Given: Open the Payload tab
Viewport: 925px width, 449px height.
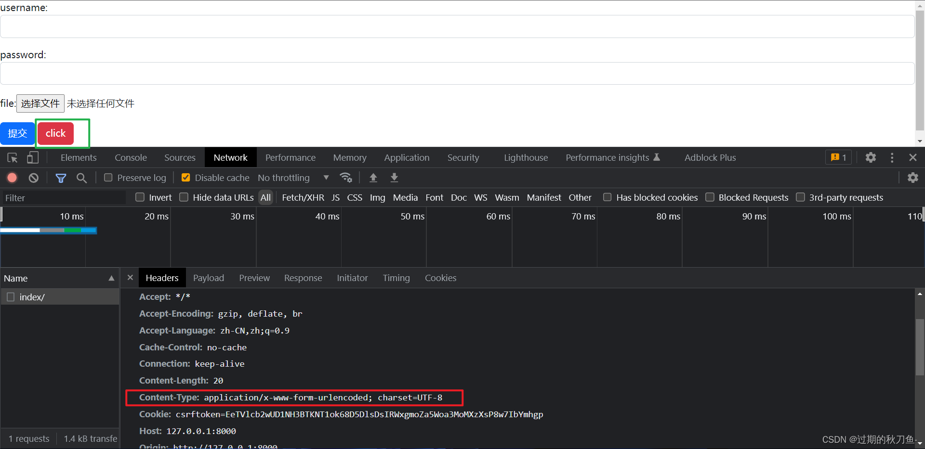Looking at the screenshot, I should click(209, 278).
